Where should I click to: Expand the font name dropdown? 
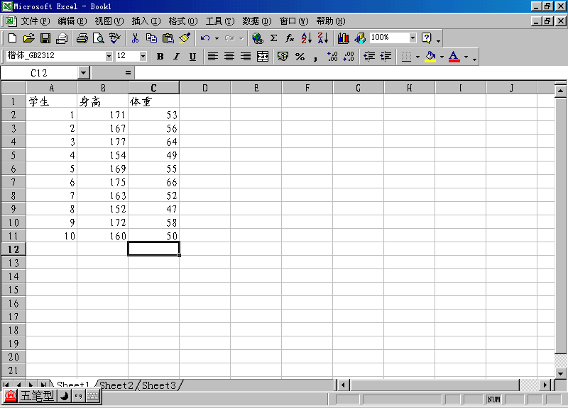click(x=109, y=56)
